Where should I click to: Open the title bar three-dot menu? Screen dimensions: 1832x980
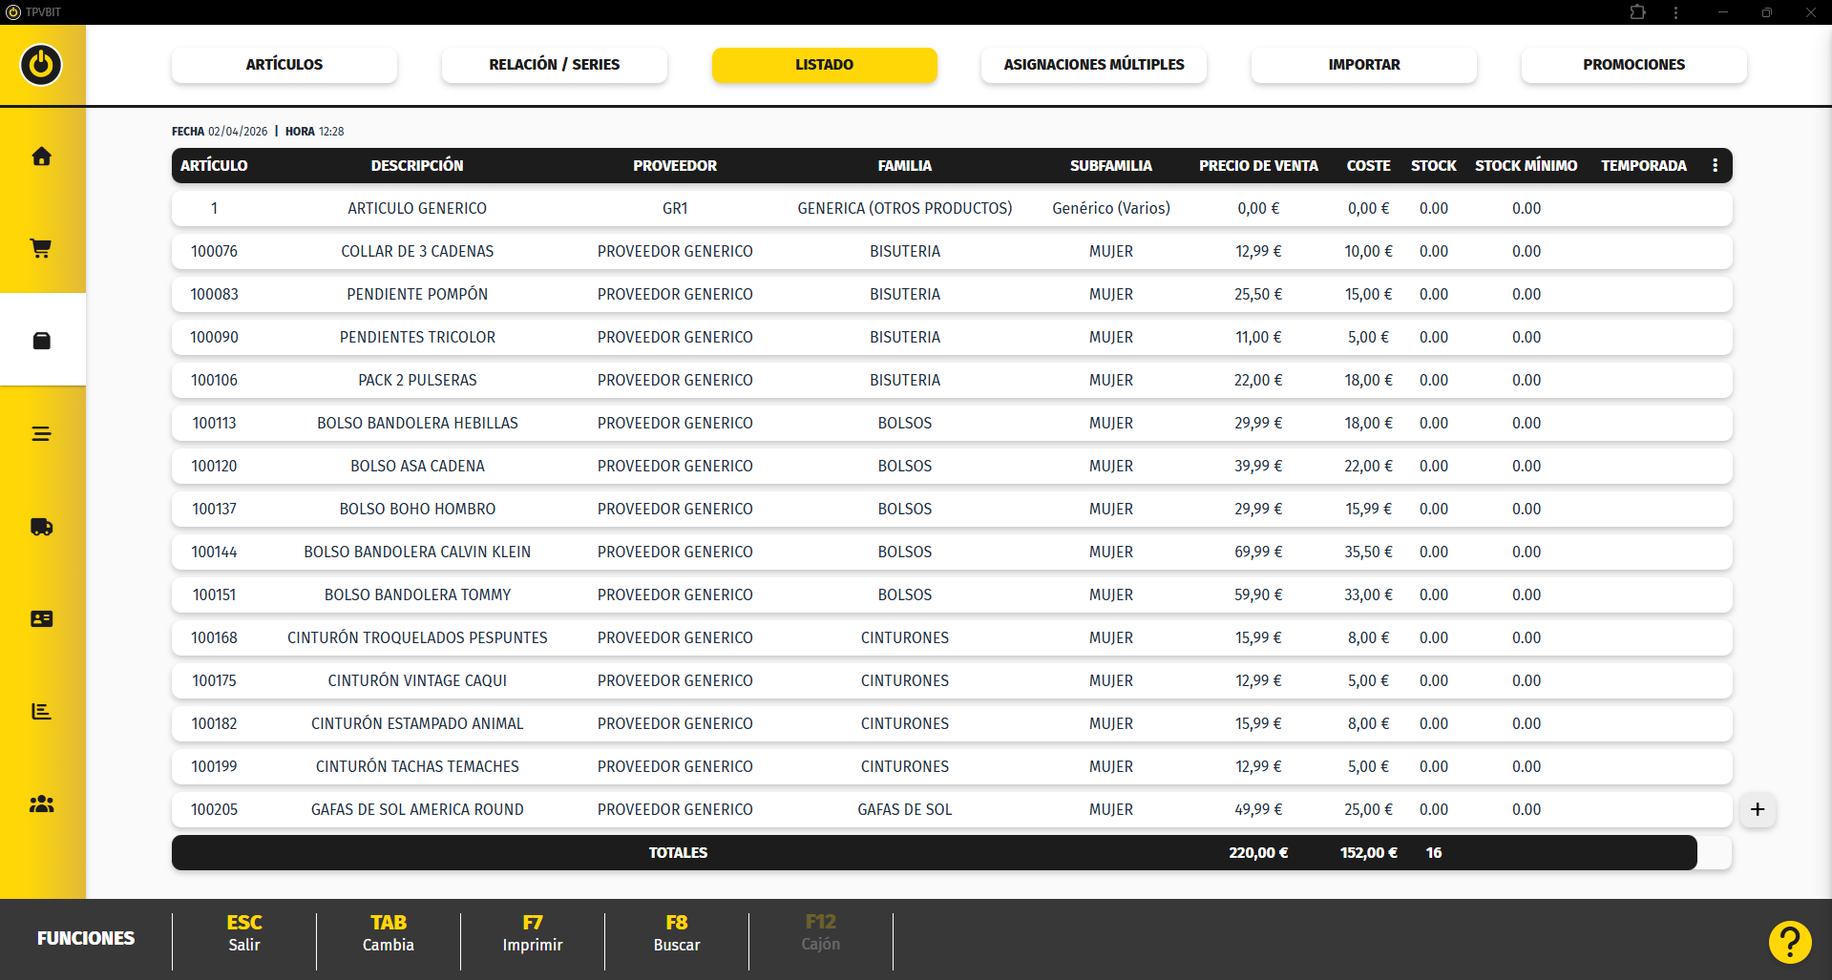1675,12
